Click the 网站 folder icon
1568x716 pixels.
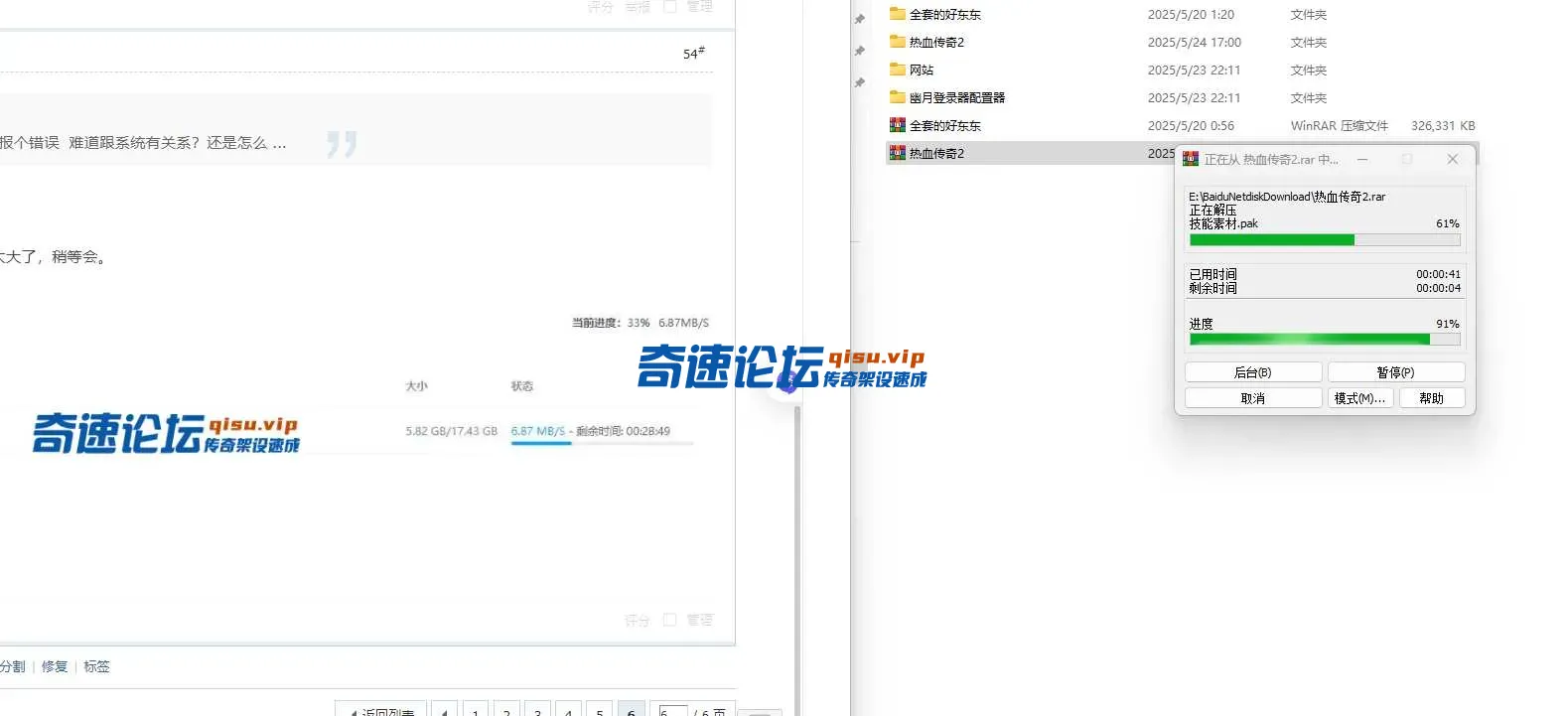click(897, 70)
